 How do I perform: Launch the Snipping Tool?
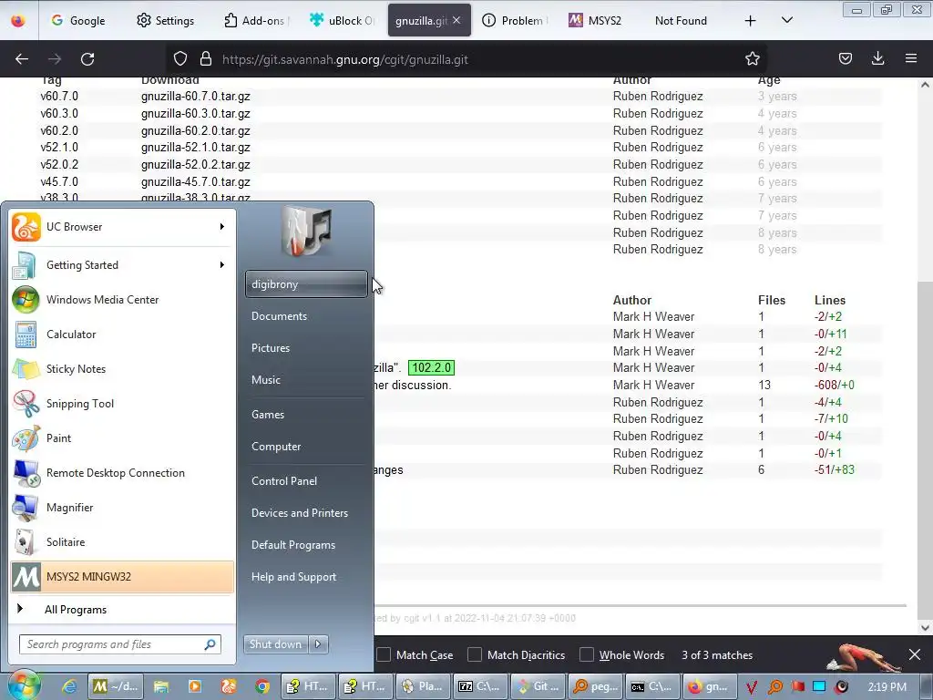coord(122,403)
